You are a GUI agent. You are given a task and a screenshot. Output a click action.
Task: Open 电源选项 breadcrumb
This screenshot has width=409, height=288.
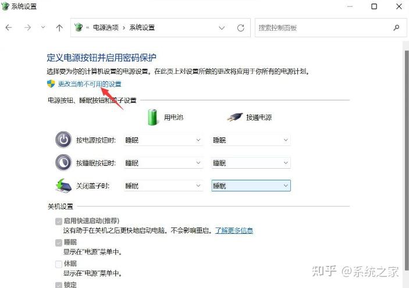tap(106, 27)
